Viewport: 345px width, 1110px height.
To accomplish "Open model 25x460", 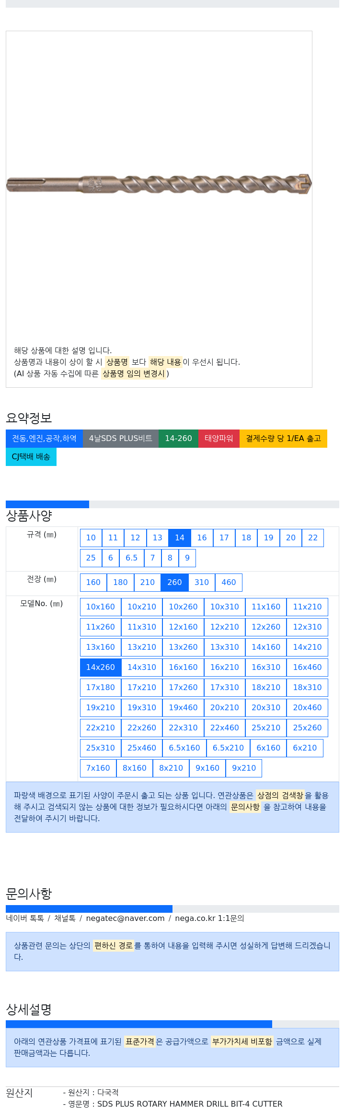I will pyautogui.click(x=142, y=748).
